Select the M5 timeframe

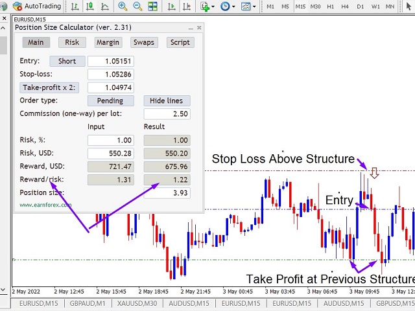[285, 6]
